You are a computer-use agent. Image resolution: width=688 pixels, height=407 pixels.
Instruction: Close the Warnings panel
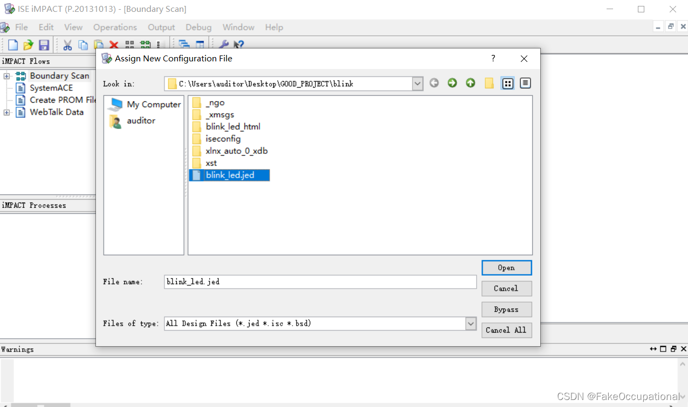[683, 349]
